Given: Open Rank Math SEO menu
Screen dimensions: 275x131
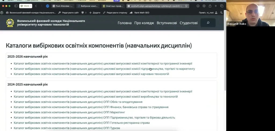Looking at the screenshot, I should pos(139,13).
